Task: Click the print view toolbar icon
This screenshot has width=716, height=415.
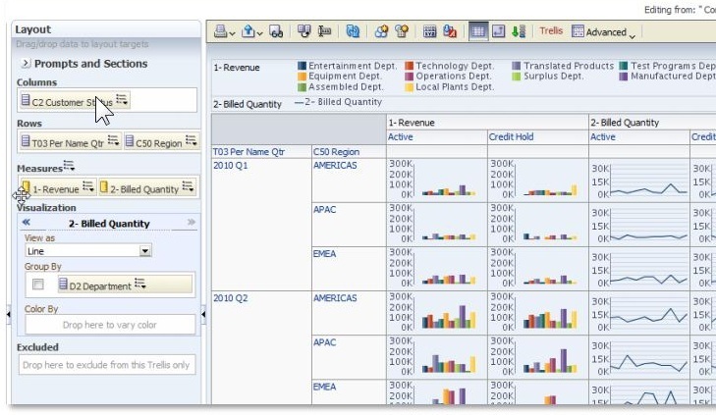Action: [221, 31]
